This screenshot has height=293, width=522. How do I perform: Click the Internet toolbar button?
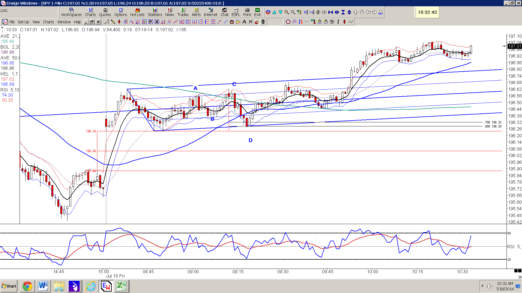tap(211, 12)
